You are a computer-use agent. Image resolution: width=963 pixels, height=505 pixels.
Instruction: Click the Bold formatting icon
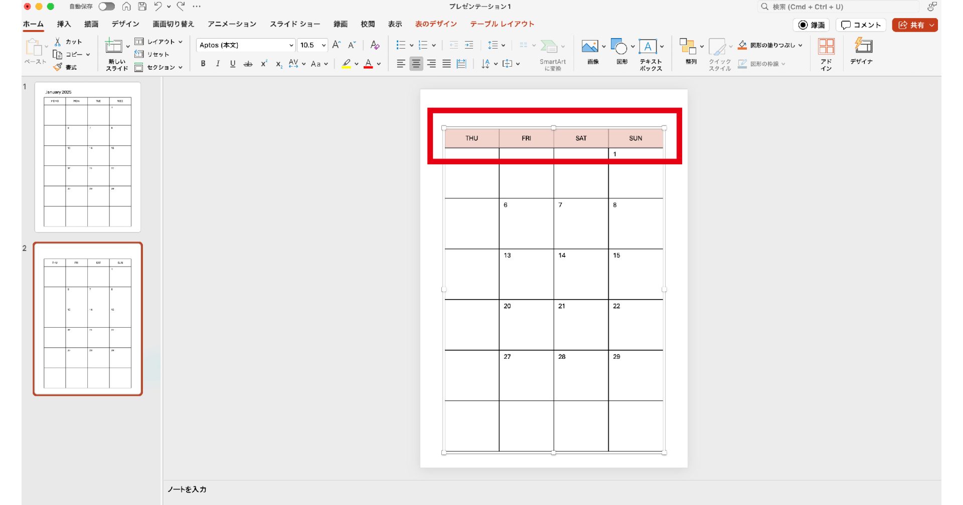coord(203,64)
